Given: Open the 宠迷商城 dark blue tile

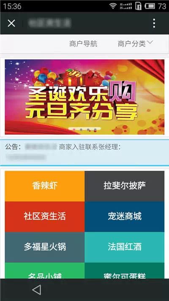Looking at the screenshot, I should click(125, 216).
